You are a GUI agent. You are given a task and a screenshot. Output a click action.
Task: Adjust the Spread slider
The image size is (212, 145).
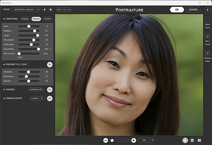click(x=29, y=81)
